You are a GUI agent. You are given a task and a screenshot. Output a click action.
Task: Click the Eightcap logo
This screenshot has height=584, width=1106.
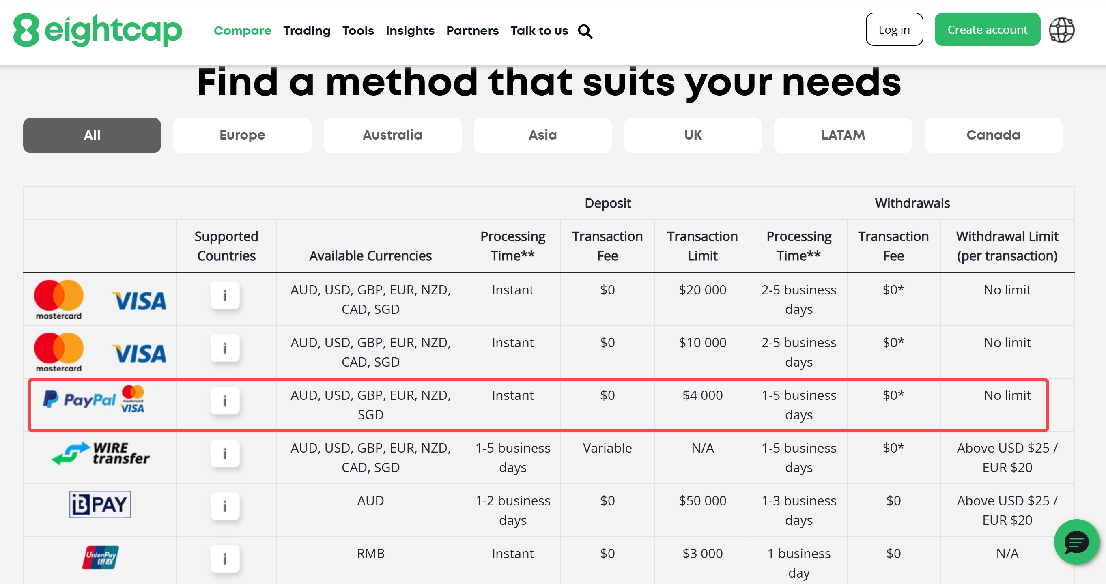click(x=98, y=30)
